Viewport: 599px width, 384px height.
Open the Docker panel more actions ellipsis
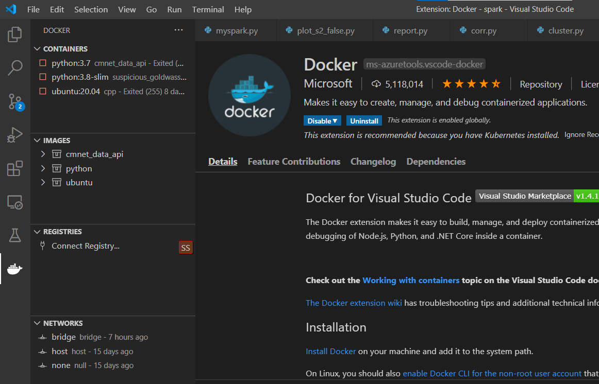coord(178,30)
